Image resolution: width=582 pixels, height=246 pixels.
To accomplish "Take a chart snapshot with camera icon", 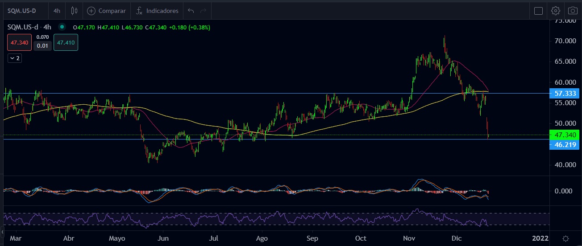I will (x=572, y=11).
